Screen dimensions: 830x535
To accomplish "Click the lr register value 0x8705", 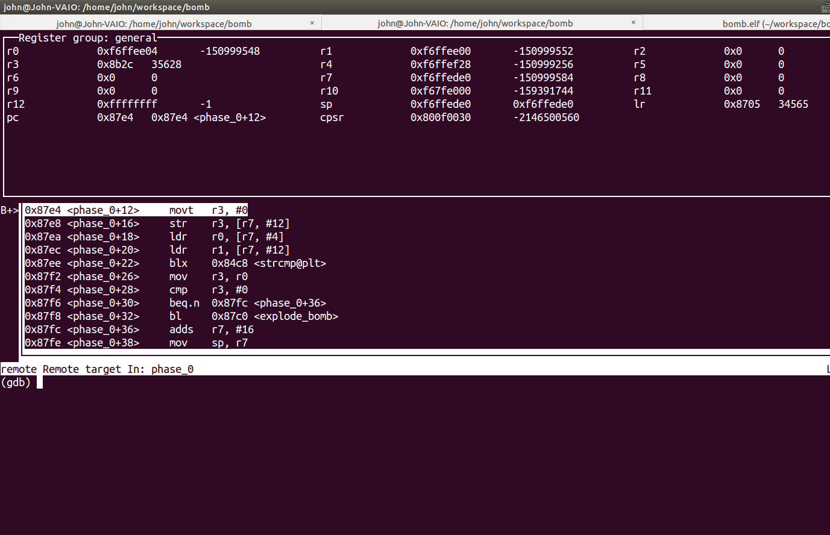I will pos(741,104).
